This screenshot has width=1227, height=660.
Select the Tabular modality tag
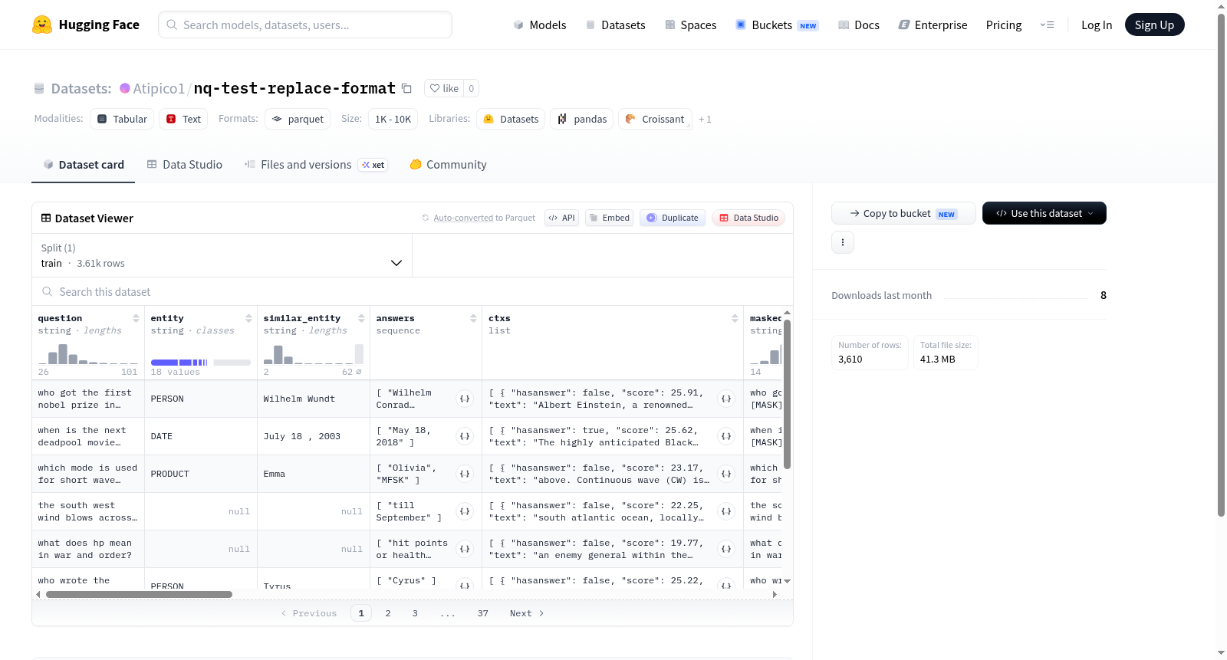coord(122,119)
